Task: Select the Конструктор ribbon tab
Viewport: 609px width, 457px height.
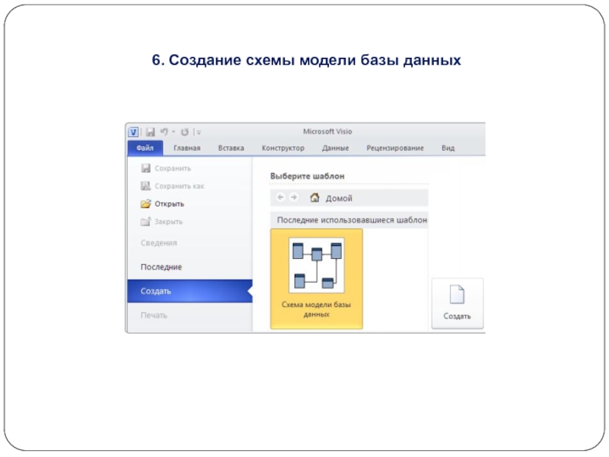Action: pos(282,149)
